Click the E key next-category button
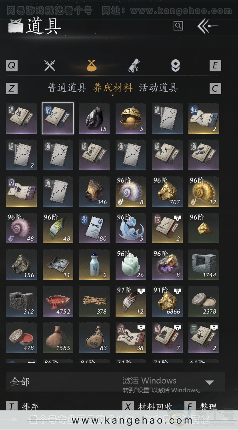This screenshot has height=430, width=238. point(215,66)
